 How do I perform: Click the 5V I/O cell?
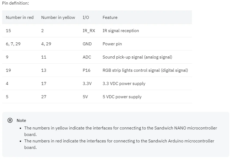coord(85,97)
